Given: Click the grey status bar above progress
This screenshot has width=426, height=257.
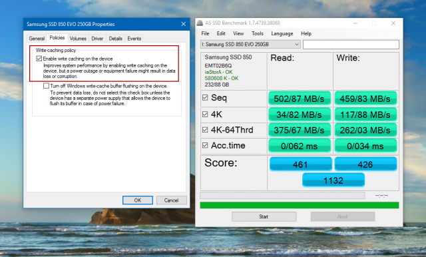Looking at the screenshot, I should [x=282, y=195].
